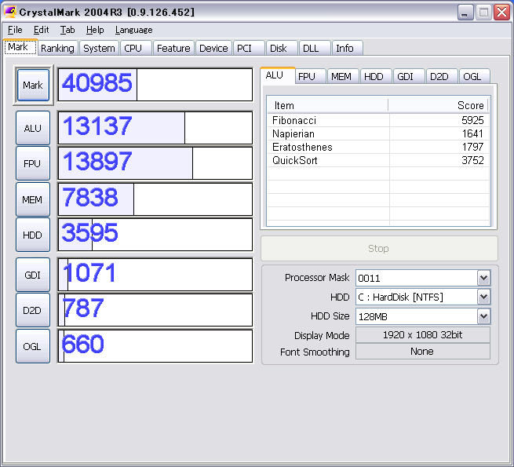Open the File menu
Image resolution: width=514 pixels, height=467 pixels.
tap(15, 30)
